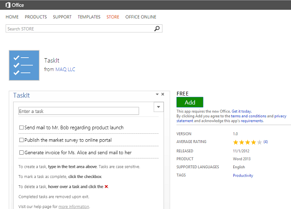291x209 pixels.
Task: Click the 'Enter a task' text box
Action: [x=79, y=111]
